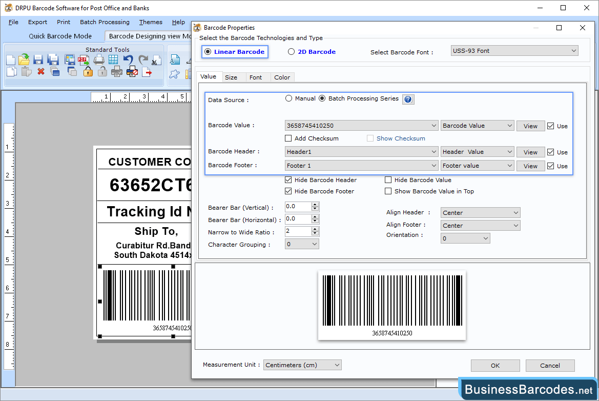
Task: Click OK in Barcode Properties
Action: [495, 366]
